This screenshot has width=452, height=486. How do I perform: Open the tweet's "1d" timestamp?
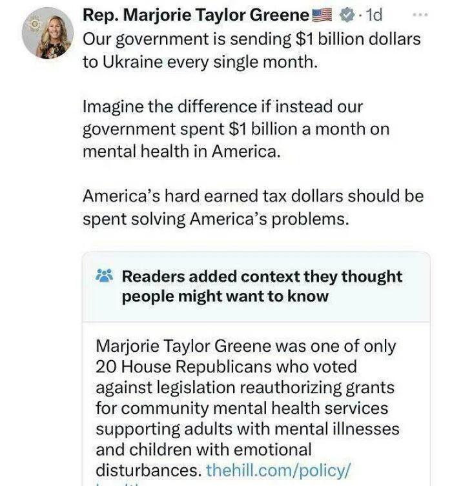[x=375, y=14]
